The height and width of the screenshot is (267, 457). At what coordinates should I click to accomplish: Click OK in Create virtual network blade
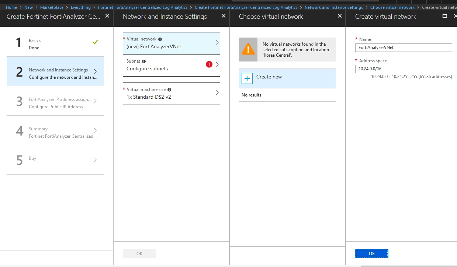(x=371, y=253)
